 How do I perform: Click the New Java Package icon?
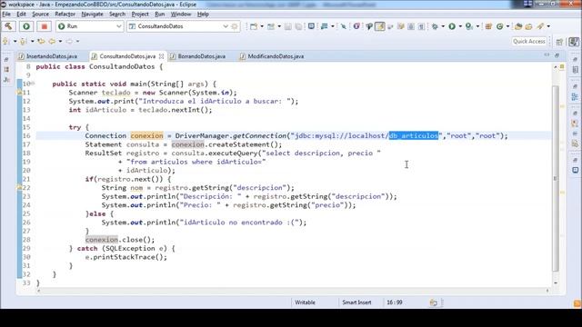(x=488, y=26)
